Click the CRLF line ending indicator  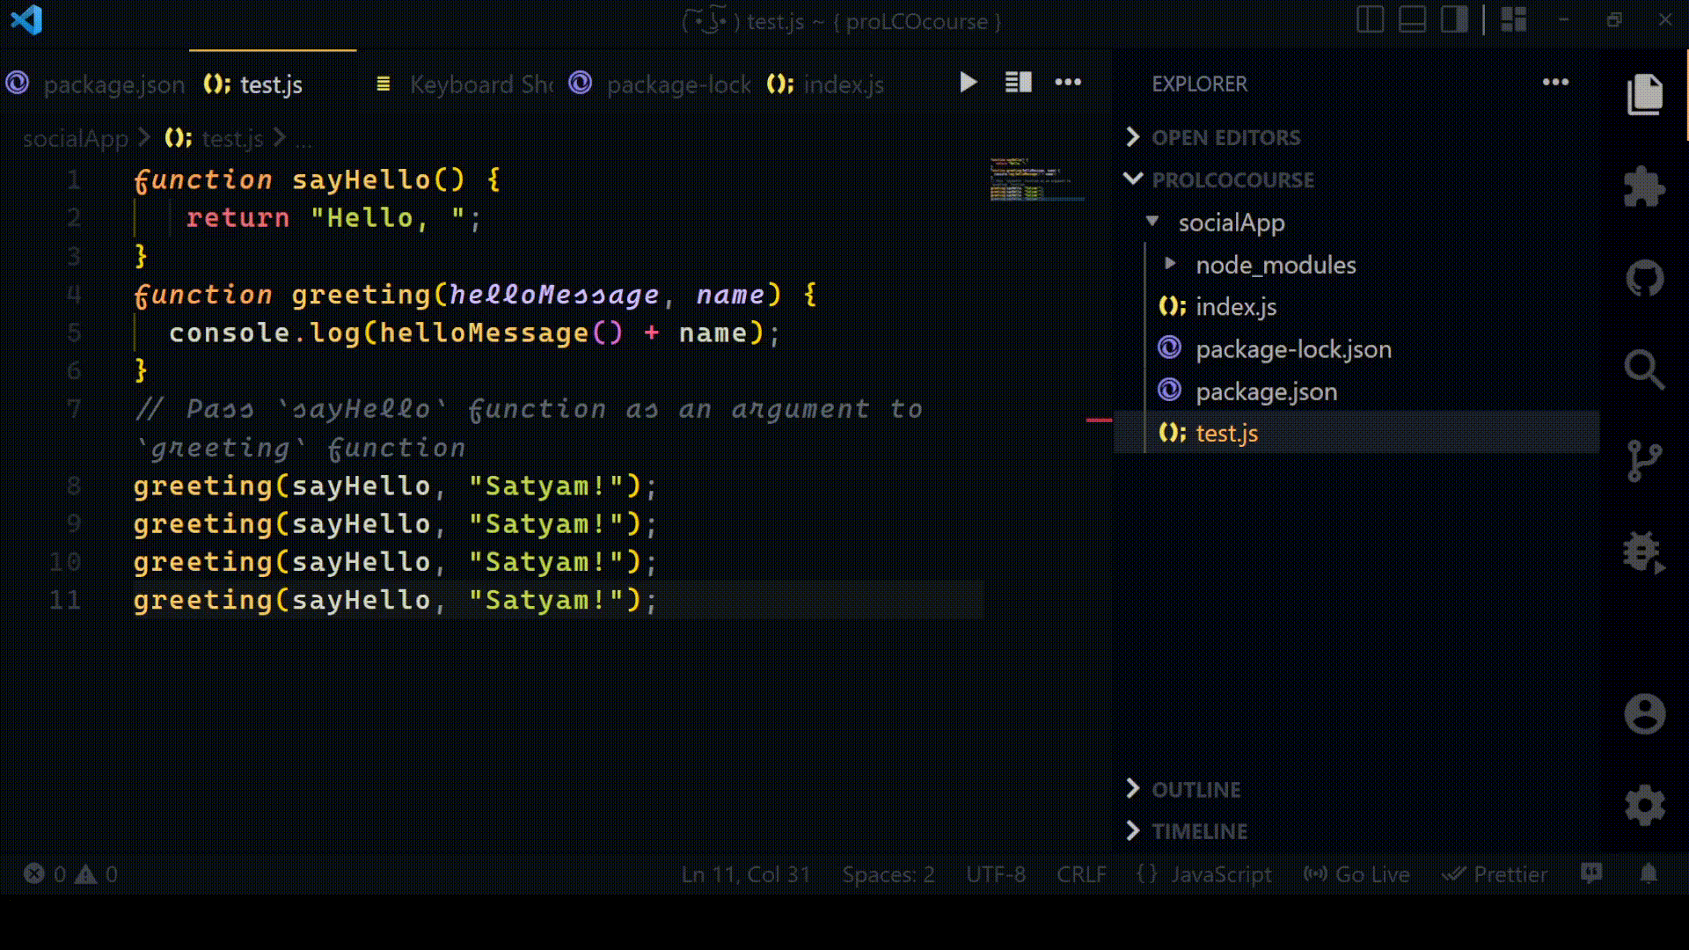[1081, 873]
